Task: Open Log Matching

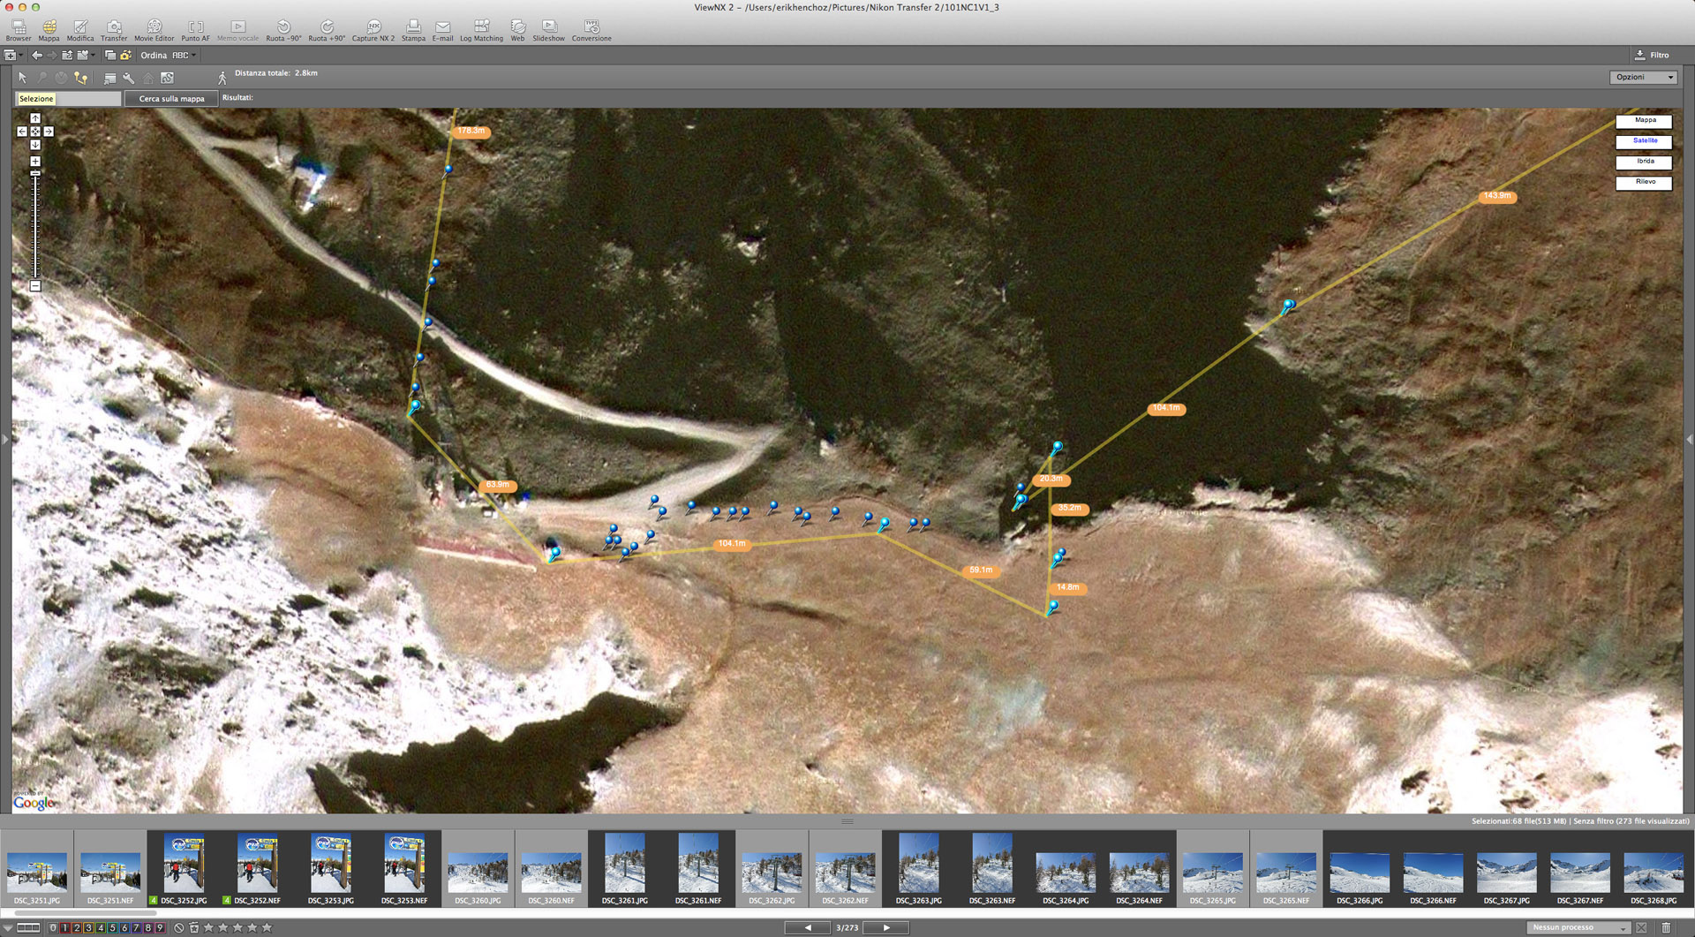Action: pyautogui.click(x=481, y=31)
